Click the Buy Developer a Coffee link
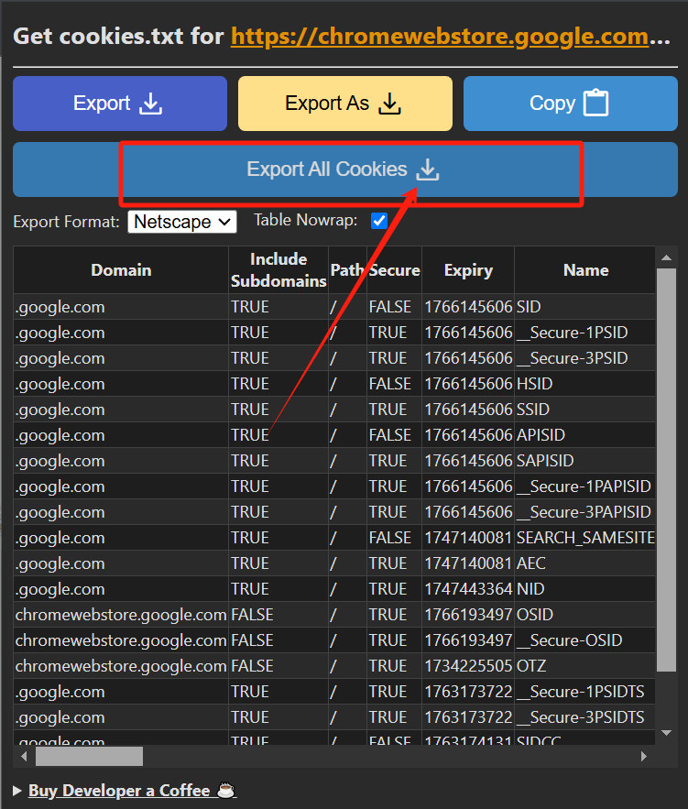Screen dimensions: 688x809 click(132, 791)
